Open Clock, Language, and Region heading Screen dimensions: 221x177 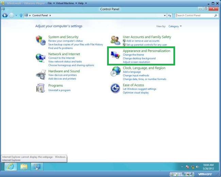[x=144, y=68]
